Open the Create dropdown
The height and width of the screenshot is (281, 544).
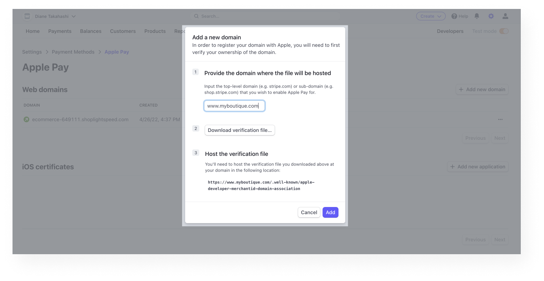(430, 16)
